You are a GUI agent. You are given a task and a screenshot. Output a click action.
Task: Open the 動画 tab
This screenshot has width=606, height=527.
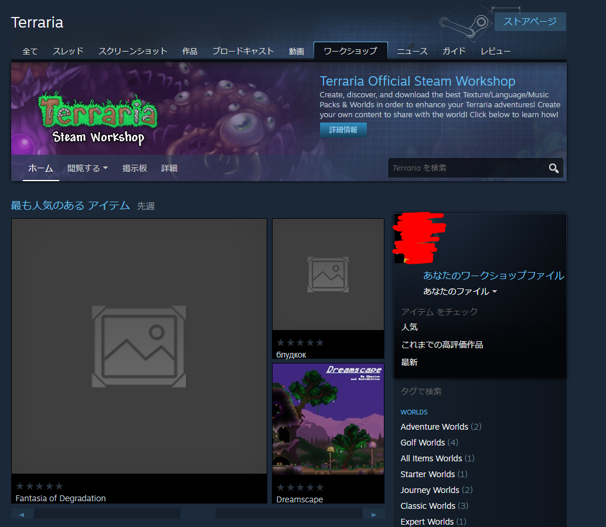(x=297, y=52)
